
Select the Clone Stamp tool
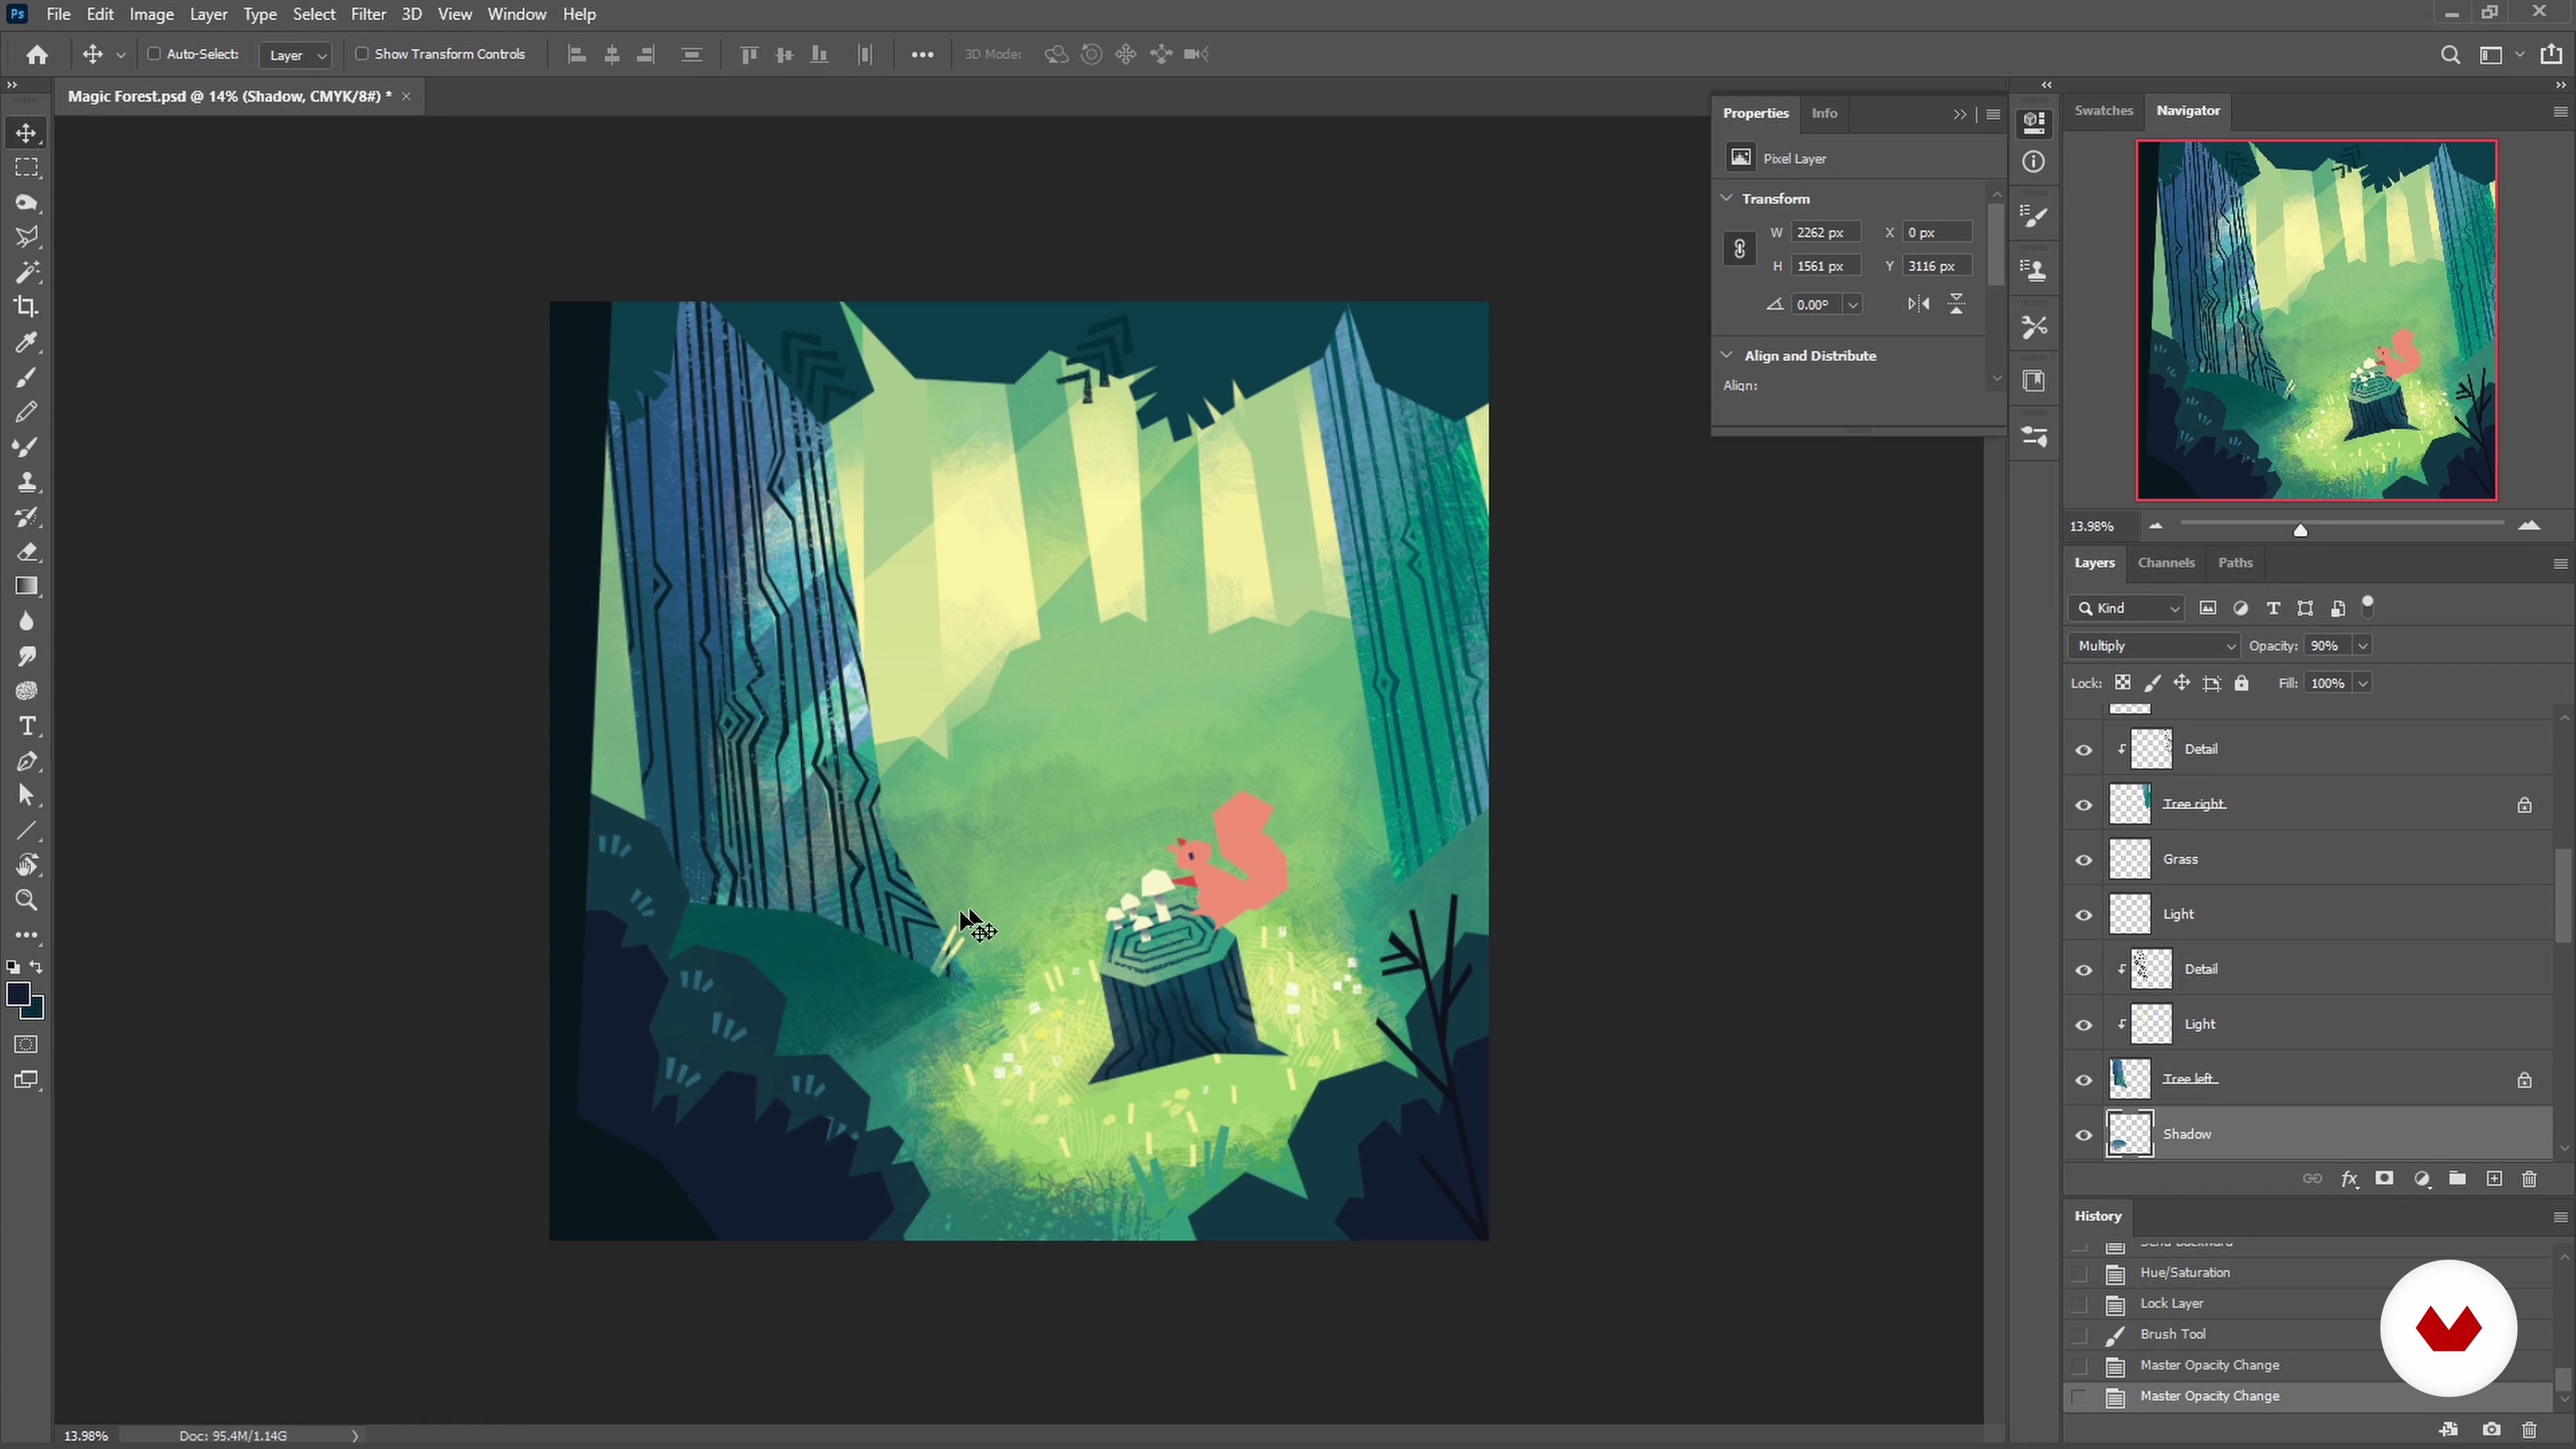tap(27, 482)
